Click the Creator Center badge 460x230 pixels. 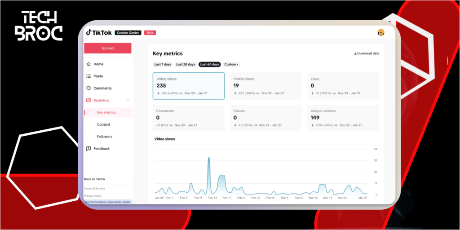(x=128, y=32)
